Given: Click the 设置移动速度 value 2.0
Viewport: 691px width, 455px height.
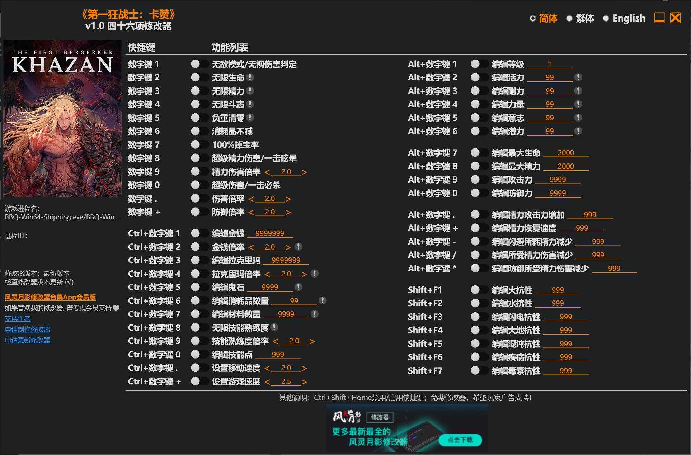Looking at the screenshot, I should [286, 368].
